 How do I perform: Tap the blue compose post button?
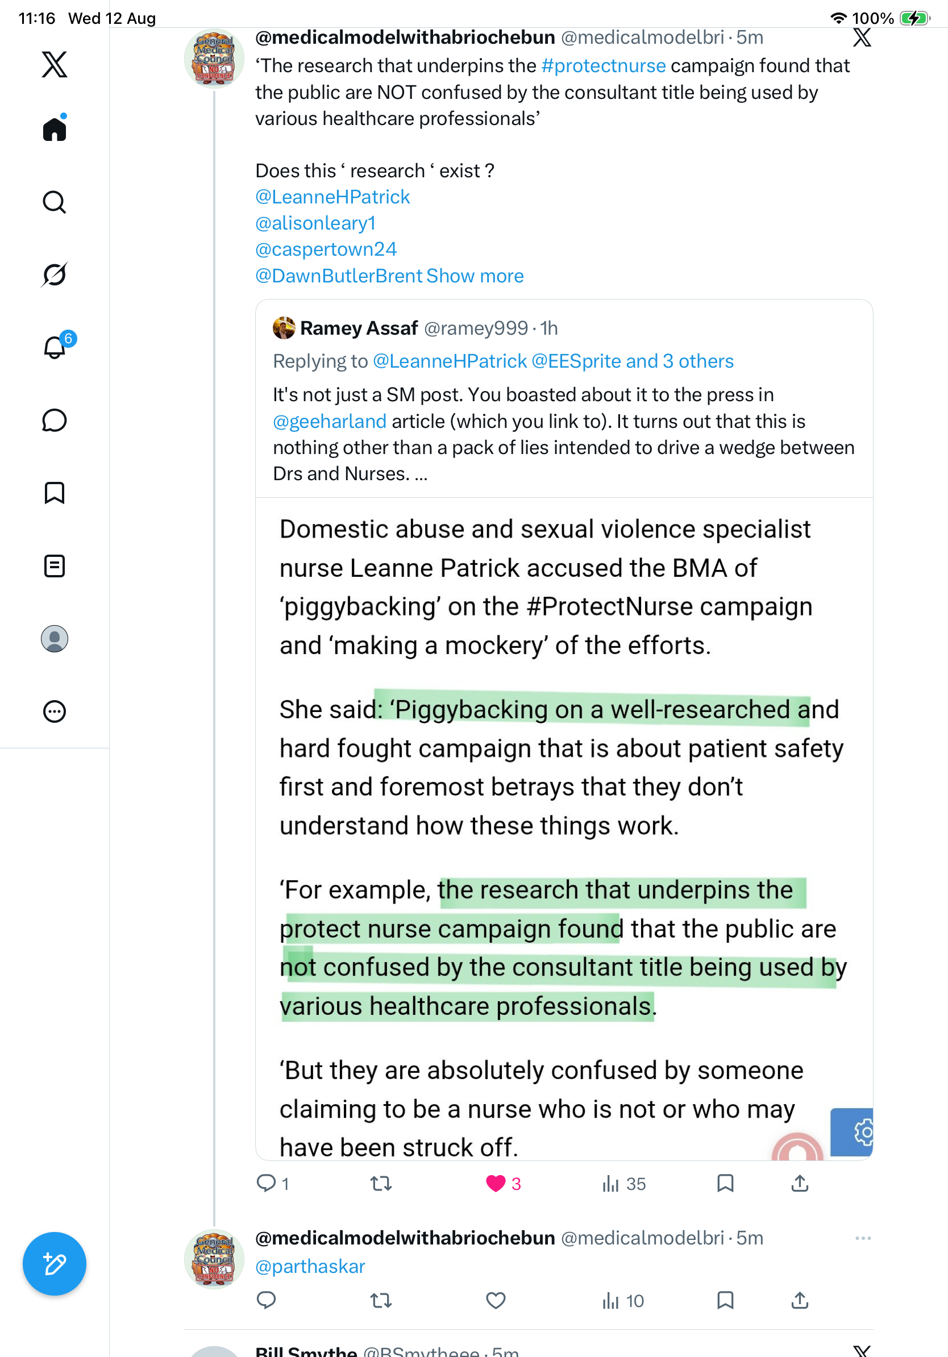click(x=55, y=1264)
